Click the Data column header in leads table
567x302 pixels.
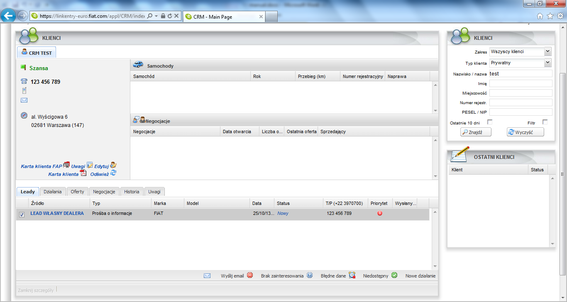click(262, 203)
